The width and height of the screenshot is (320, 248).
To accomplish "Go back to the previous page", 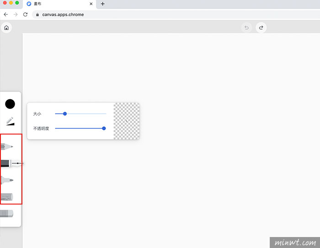I will point(5,15).
